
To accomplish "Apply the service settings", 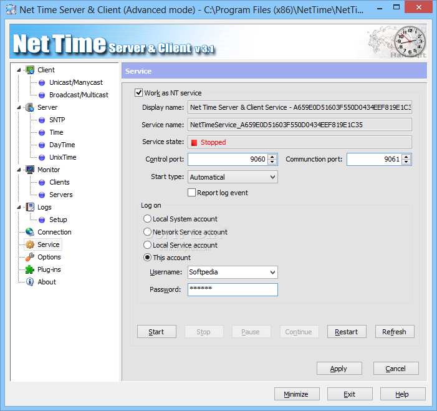I will coord(339,369).
